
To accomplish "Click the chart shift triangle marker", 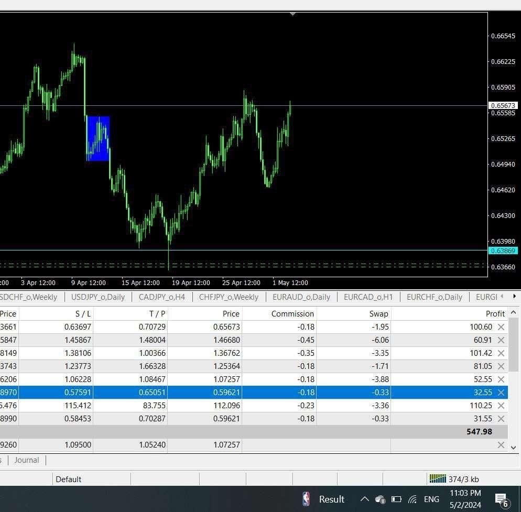I will 292,14.
